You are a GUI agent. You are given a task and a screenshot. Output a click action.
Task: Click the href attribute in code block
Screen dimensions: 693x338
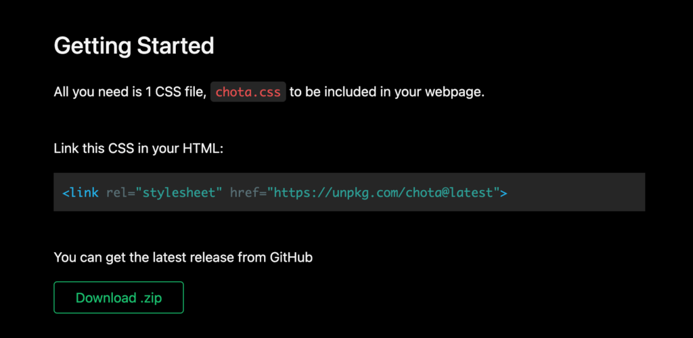pyautogui.click(x=245, y=193)
